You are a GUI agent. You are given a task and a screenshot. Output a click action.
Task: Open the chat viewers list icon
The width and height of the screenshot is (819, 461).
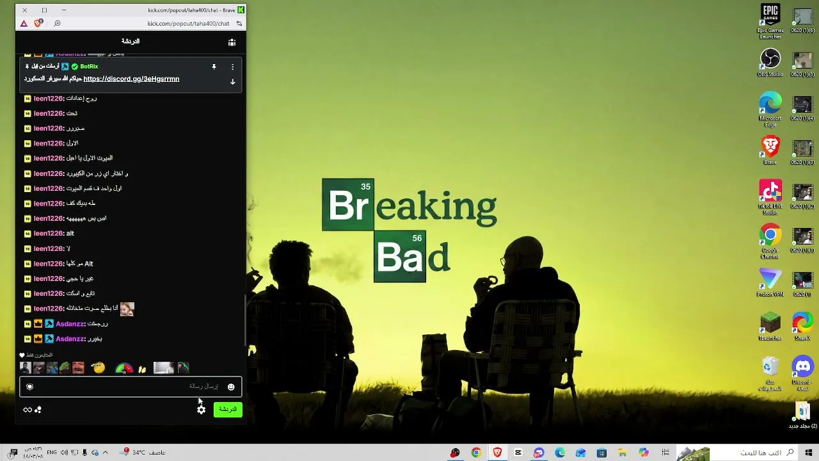tap(232, 42)
